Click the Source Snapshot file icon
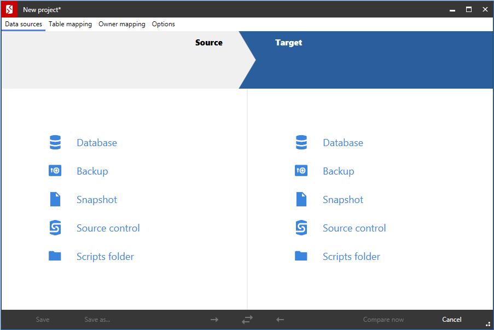This screenshot has width=494, height=330. tap(55, 200)
